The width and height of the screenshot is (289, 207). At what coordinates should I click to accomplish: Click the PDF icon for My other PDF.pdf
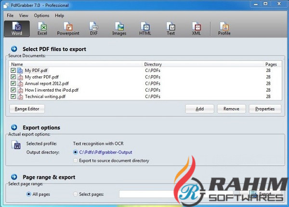(x=20, y=77)
